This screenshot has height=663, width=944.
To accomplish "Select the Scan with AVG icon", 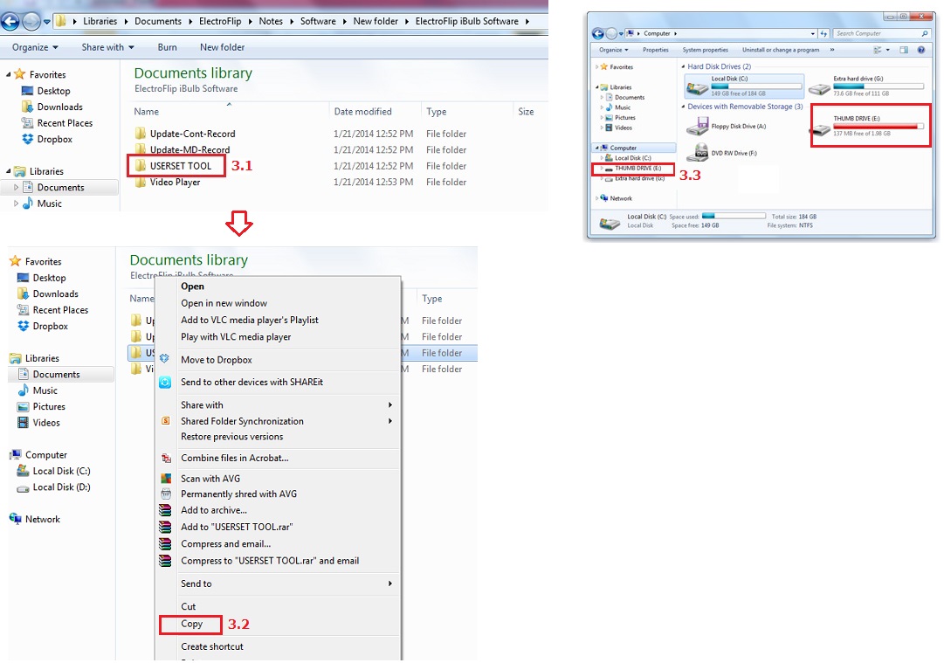I will pos(165,479).
